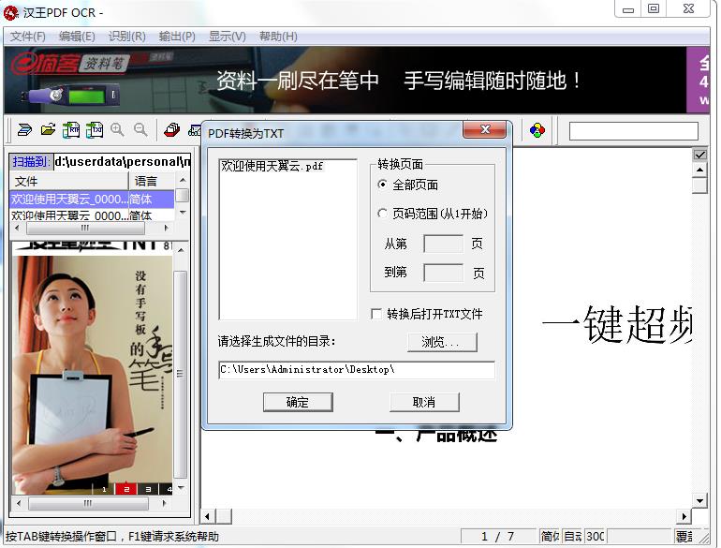Image resolution: width=721 pixels, height=548 pixels.
Task: Click the 取消 button
Action: [x=424, y=402]
